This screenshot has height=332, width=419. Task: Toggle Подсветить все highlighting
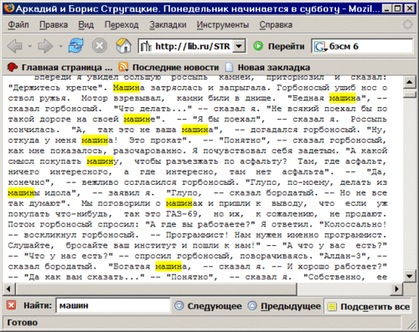(368, 307)
